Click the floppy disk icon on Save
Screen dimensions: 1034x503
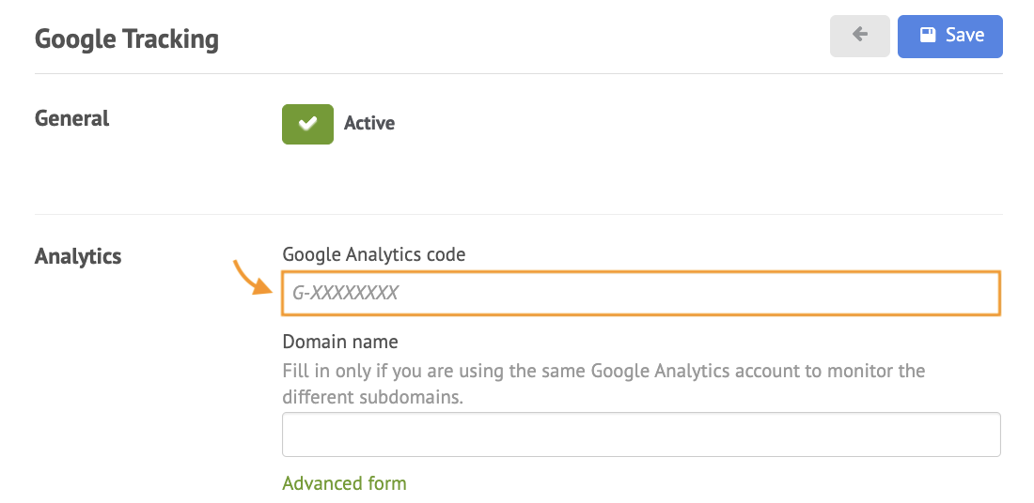[x=928, y=34]
